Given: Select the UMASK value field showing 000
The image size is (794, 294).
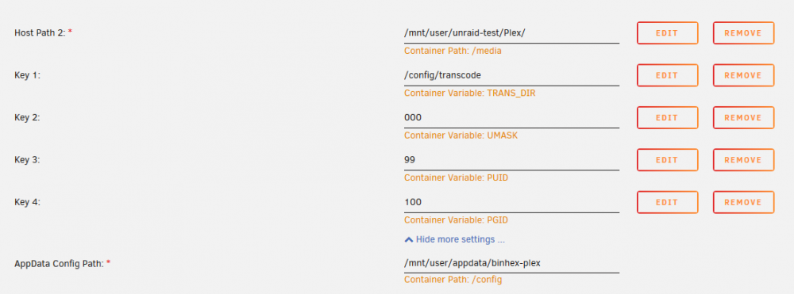Looking at the screenshot, I should pyautogui.click(x=511, y=118).
